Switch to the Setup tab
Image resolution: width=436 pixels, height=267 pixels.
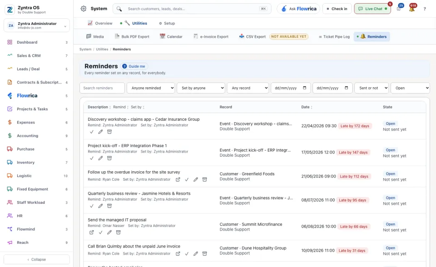pyautogui.click(x=167, y=23)
